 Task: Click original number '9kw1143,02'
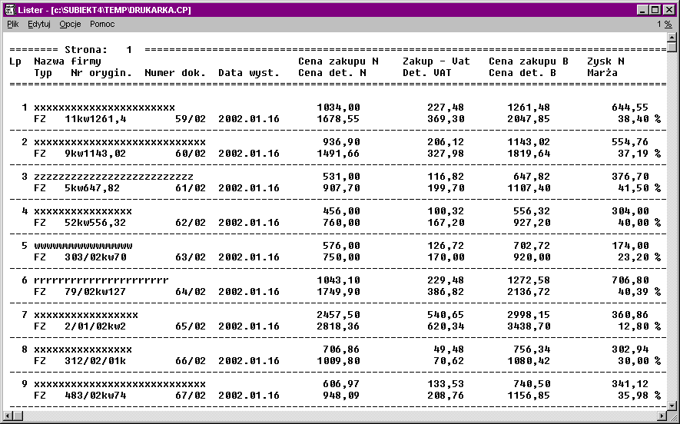pyautogui.click(x=95, y=154)
